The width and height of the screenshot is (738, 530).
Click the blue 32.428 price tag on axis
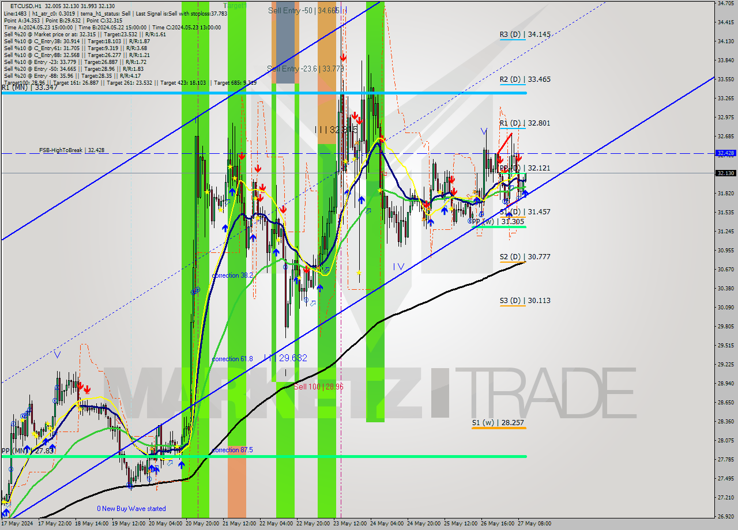[725, 153]
